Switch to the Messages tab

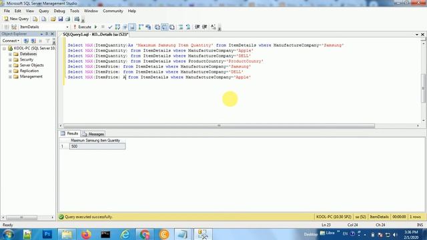(93, 134)
